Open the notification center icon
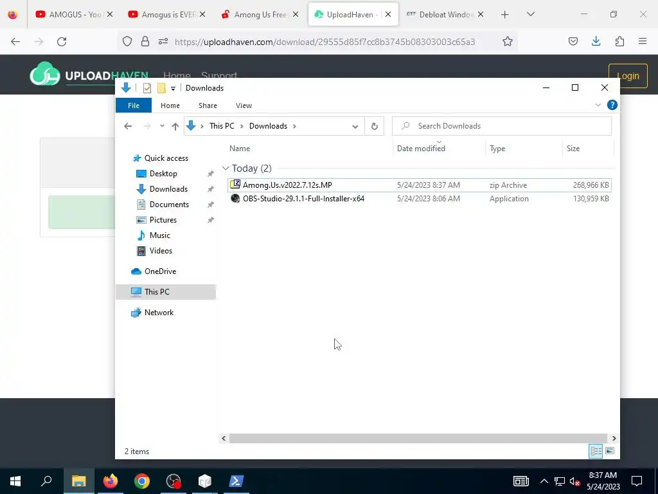The image size is (658, 494). point(637,481)
